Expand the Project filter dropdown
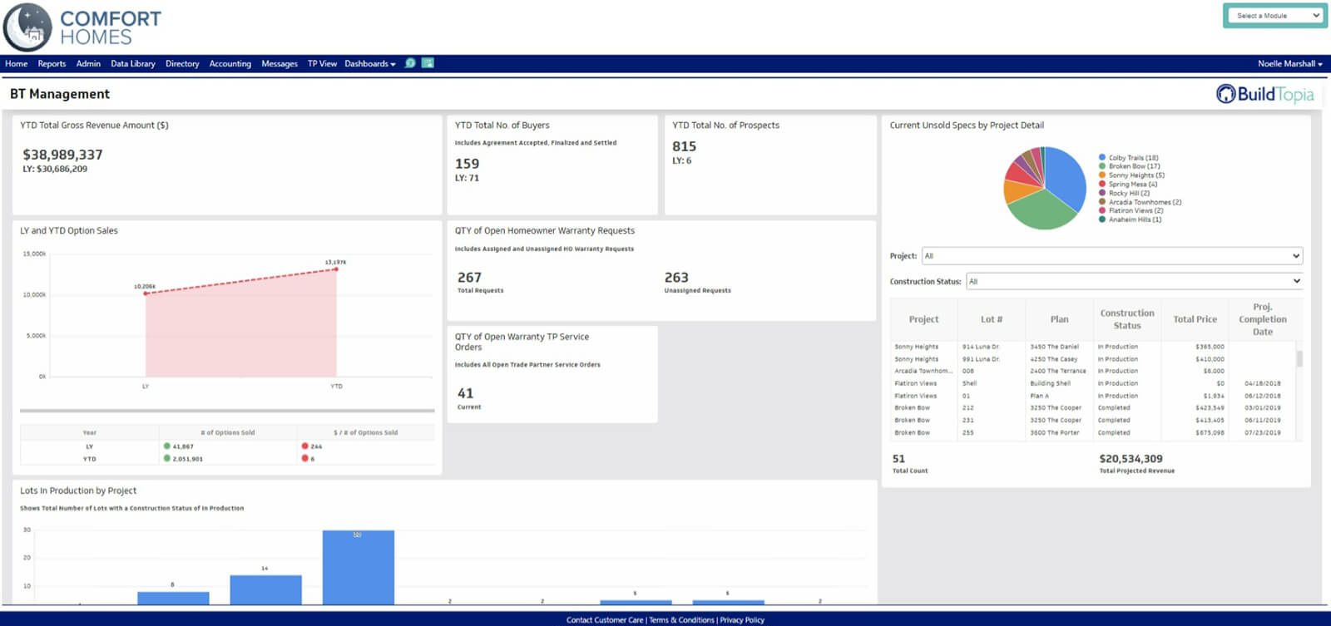Viewport: 1331px width, 626px height. pos(1111,256)
